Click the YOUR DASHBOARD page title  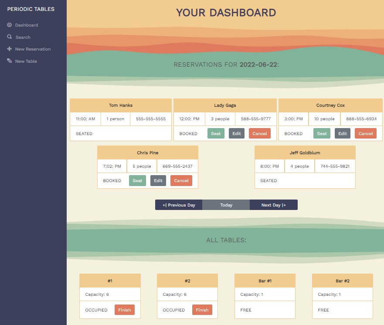pos(226,13)
